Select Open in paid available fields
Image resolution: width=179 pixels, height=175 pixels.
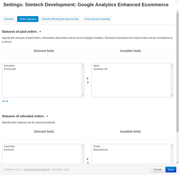point(96,65)
